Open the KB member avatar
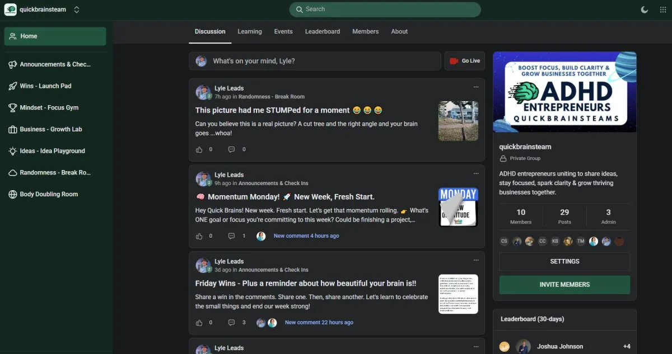Screen dimensions: 672x354 (555, 242)
